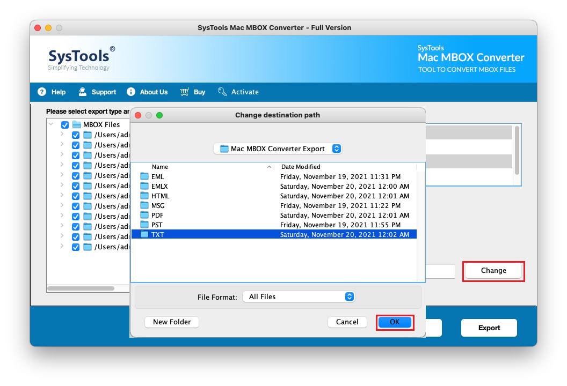This screenshot has height=386, width=567.
Task: Open the Support menu item
Action: click(x=97, y=92)
